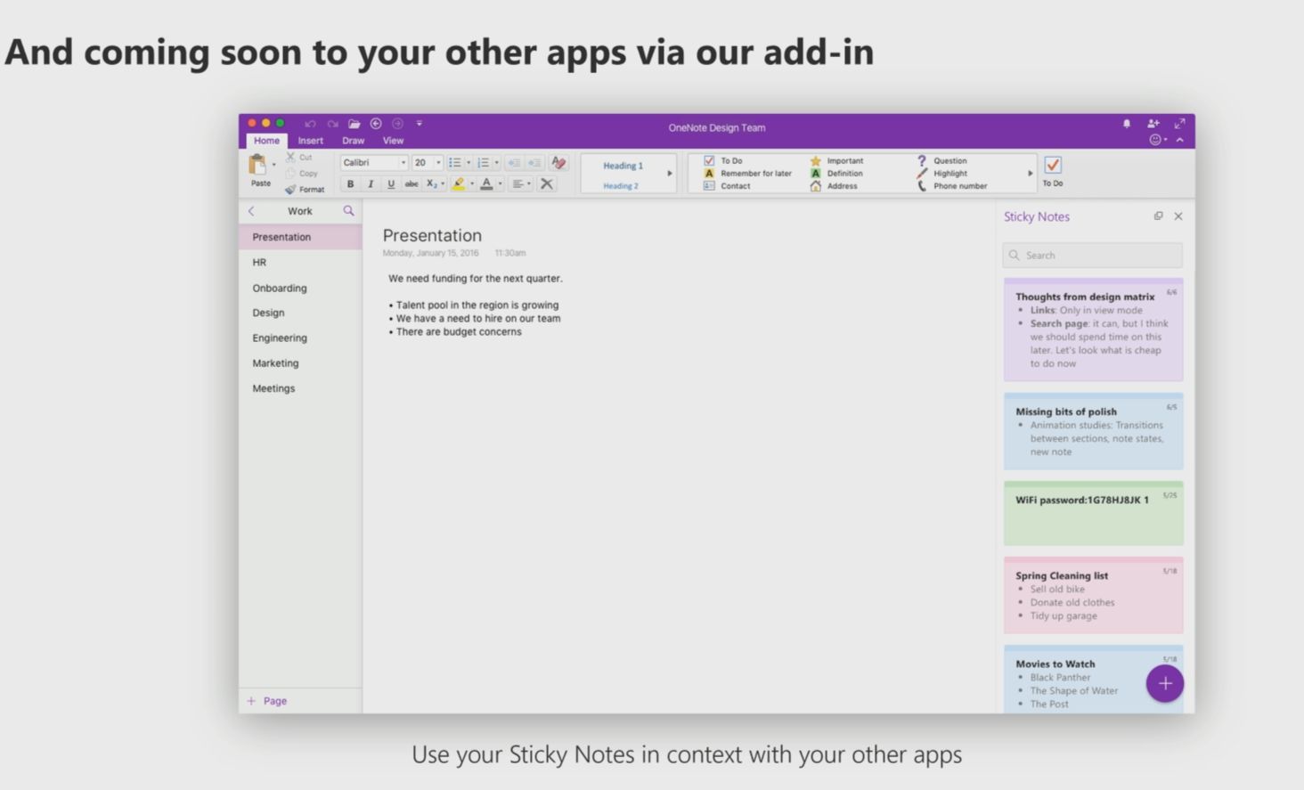Decrease the paragraph indent

click(514, 162)
